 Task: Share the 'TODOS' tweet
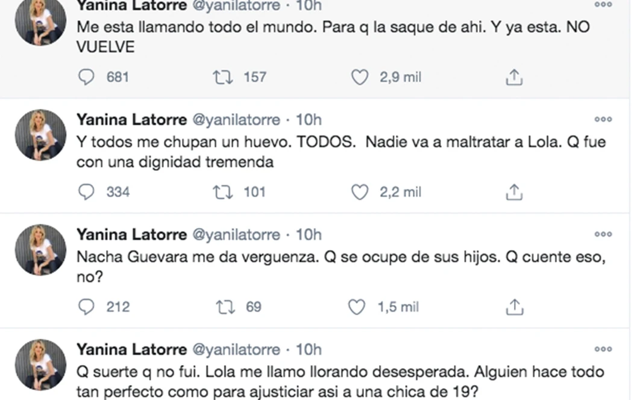tap(513, 192)
